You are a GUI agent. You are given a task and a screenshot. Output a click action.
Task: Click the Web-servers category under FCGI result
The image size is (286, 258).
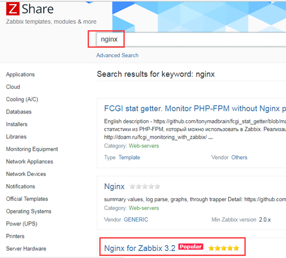click(144, 146)
